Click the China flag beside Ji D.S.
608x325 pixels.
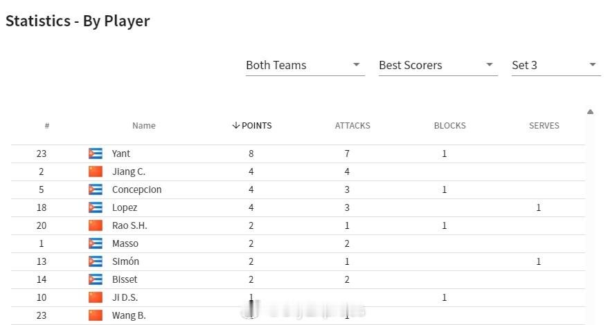coord(96,297)
